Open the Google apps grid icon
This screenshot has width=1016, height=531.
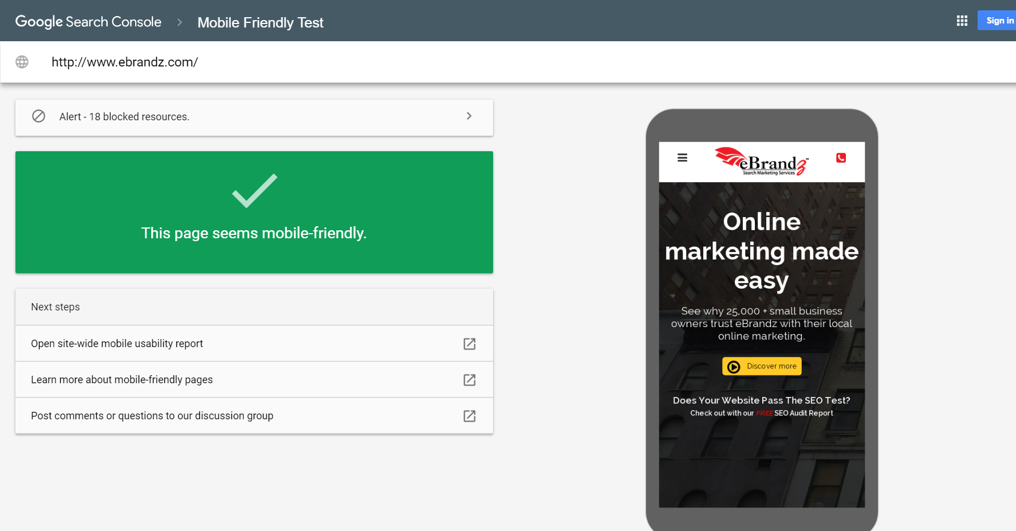962,21
